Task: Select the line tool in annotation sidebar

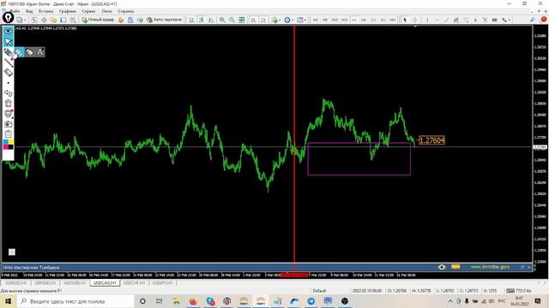Action: click(x=8, y=62)
